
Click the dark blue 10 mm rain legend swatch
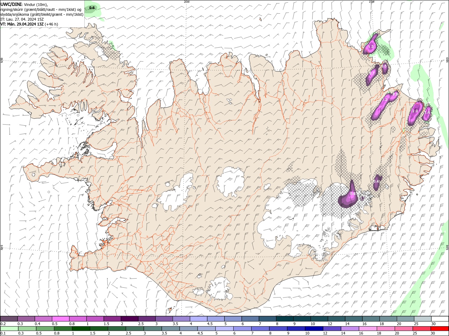point(314,329)
